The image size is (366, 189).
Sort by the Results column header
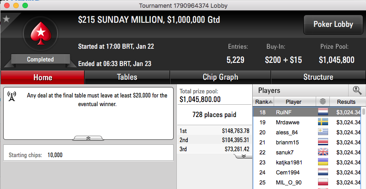point(346,102)
